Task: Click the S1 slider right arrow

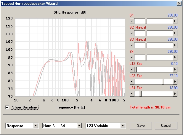Action: click(x=175, y=21)
